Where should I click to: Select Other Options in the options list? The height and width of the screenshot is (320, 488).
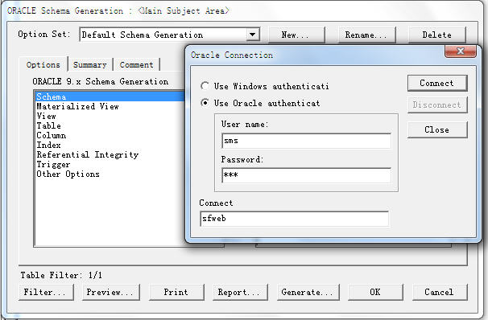(x=110, y=174)
